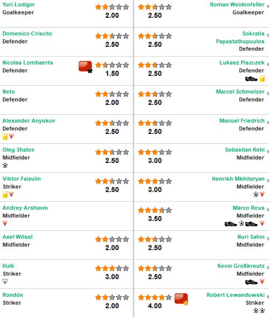269x317 pixels.
Task: Open Yuri Lodigin's player profile link
Action: coord(18,5)
